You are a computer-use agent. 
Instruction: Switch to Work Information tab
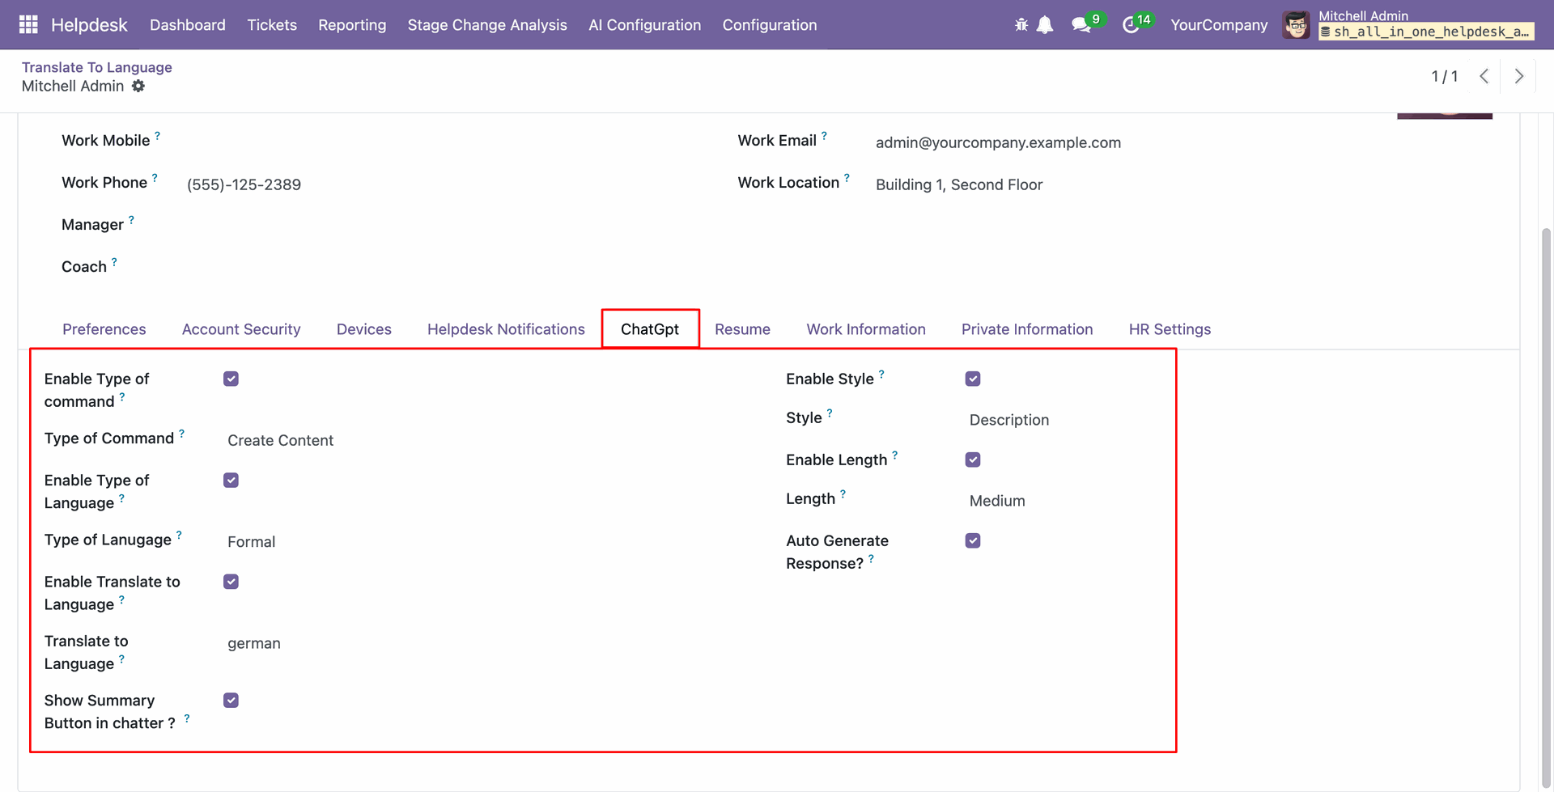click(866, 329)
